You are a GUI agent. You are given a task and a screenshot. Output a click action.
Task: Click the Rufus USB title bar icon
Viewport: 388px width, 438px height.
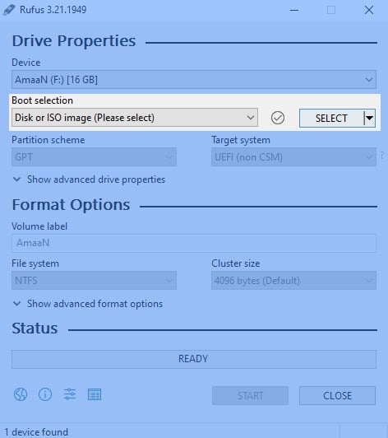[9, 10]
